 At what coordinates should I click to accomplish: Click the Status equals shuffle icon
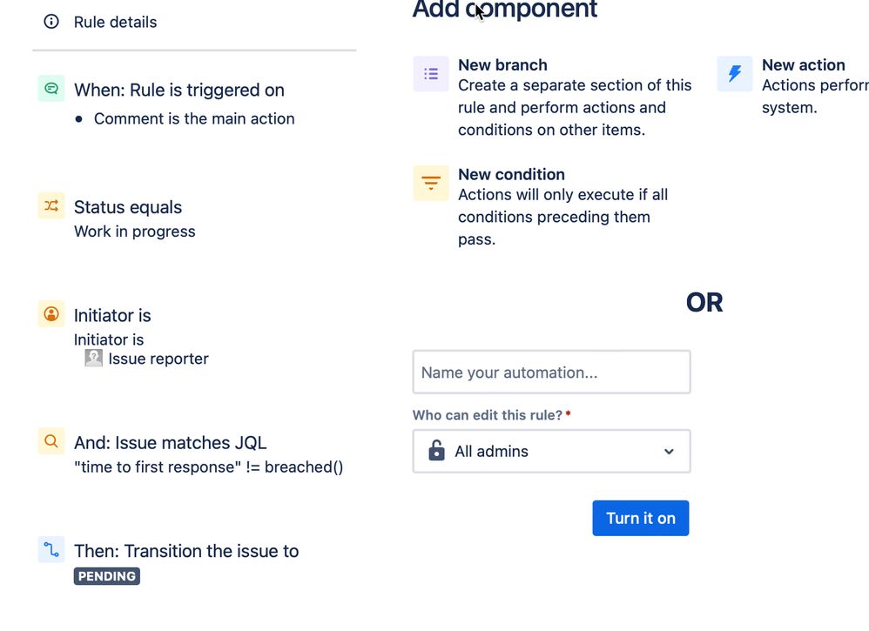pyautogui.click(x=51, y=206)
